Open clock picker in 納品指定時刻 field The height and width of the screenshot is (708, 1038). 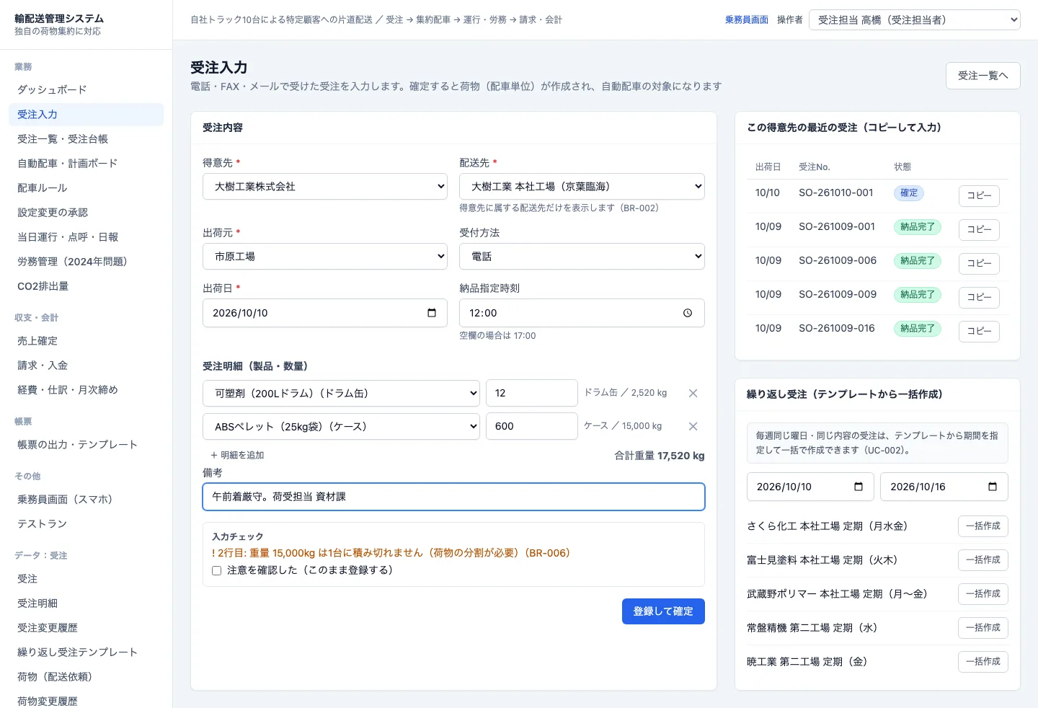click(x=688, y=313)
